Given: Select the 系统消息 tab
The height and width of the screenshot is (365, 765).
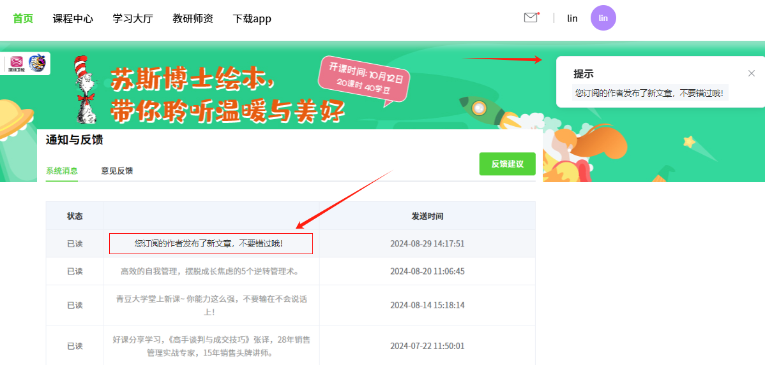Looking at the screenshot, I should click(62, 171).
